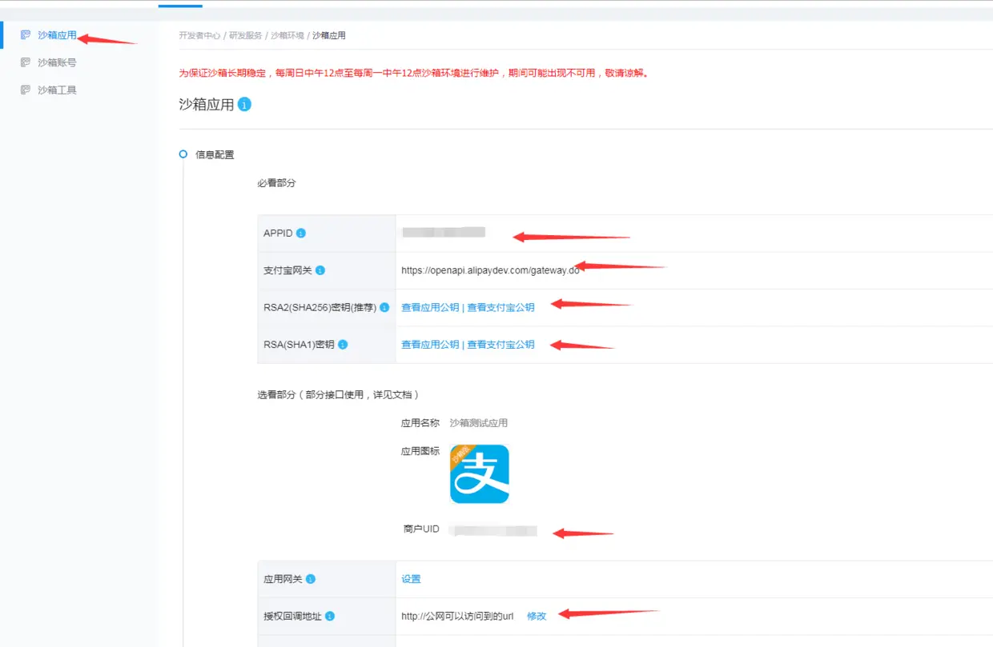Select 沙箱应用 in the left sidebar
The width and height of the screenshot is (993, 647).
(x=50, y=35)
